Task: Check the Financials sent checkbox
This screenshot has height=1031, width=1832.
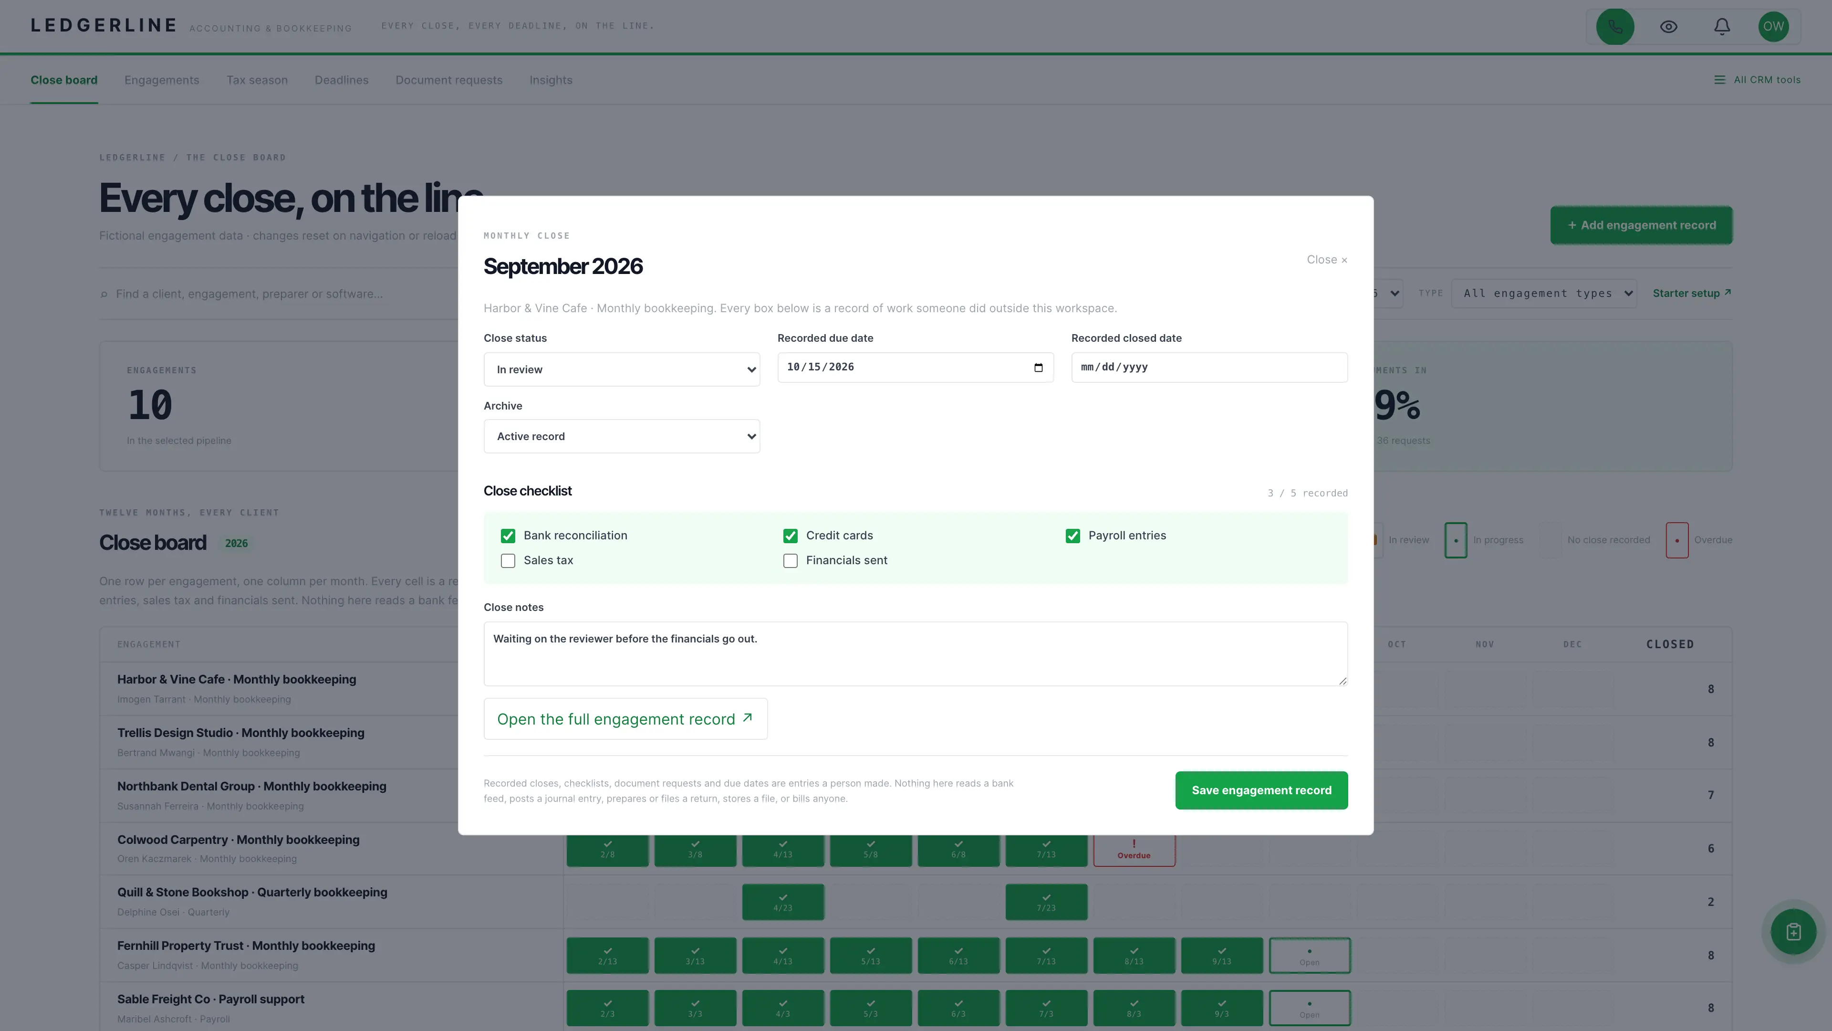Action: [790, 561]
